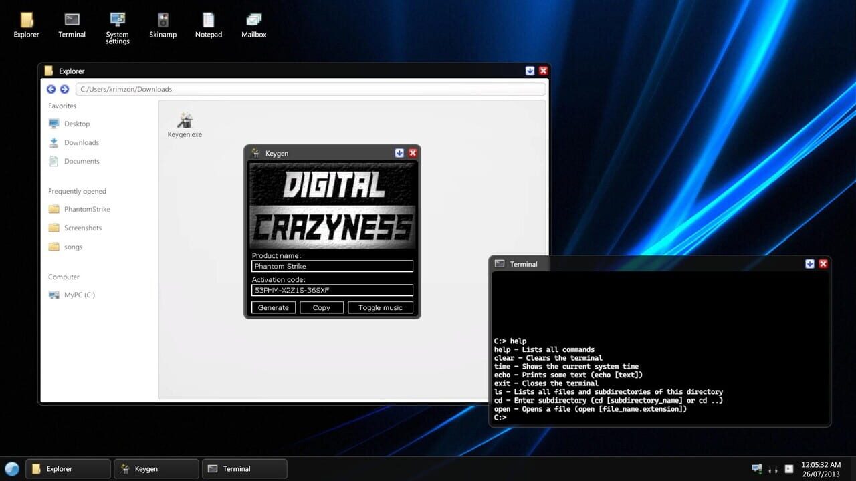The width and height of the screenshot is (856, 481).
Task: Collapse the Computer section in sidebar
Action: pos(63,277)
